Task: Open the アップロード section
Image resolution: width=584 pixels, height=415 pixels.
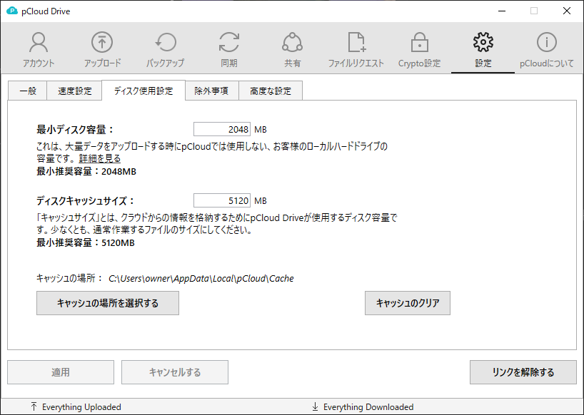Action: pos(102,49)
